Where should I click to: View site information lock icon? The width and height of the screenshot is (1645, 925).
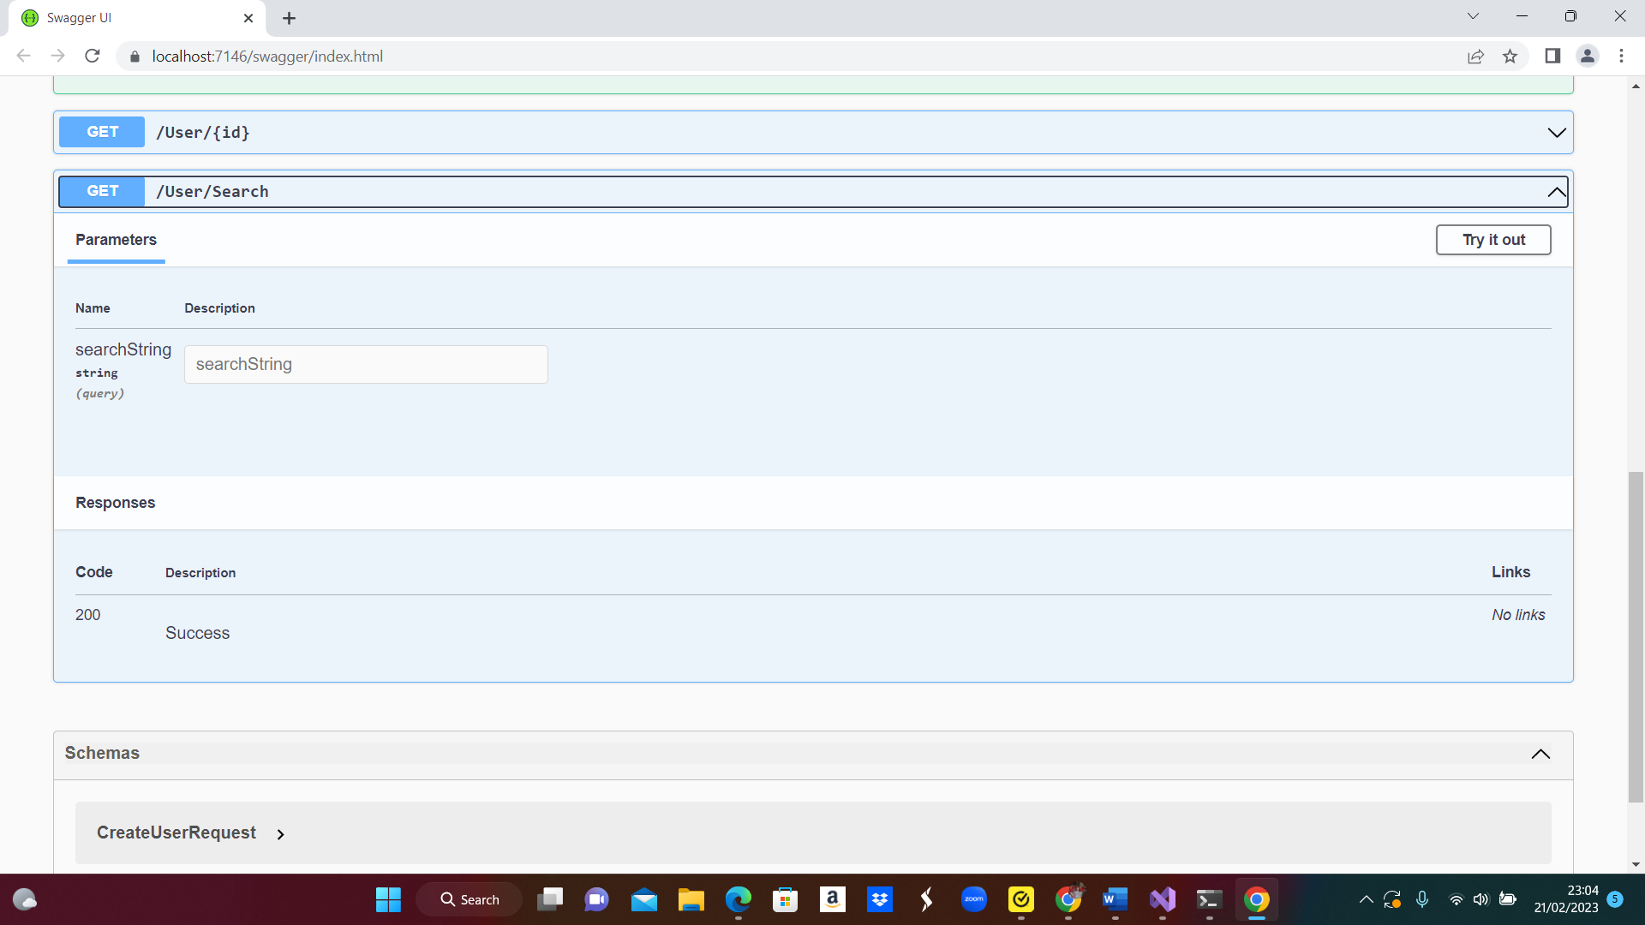(x=134, y=57)
